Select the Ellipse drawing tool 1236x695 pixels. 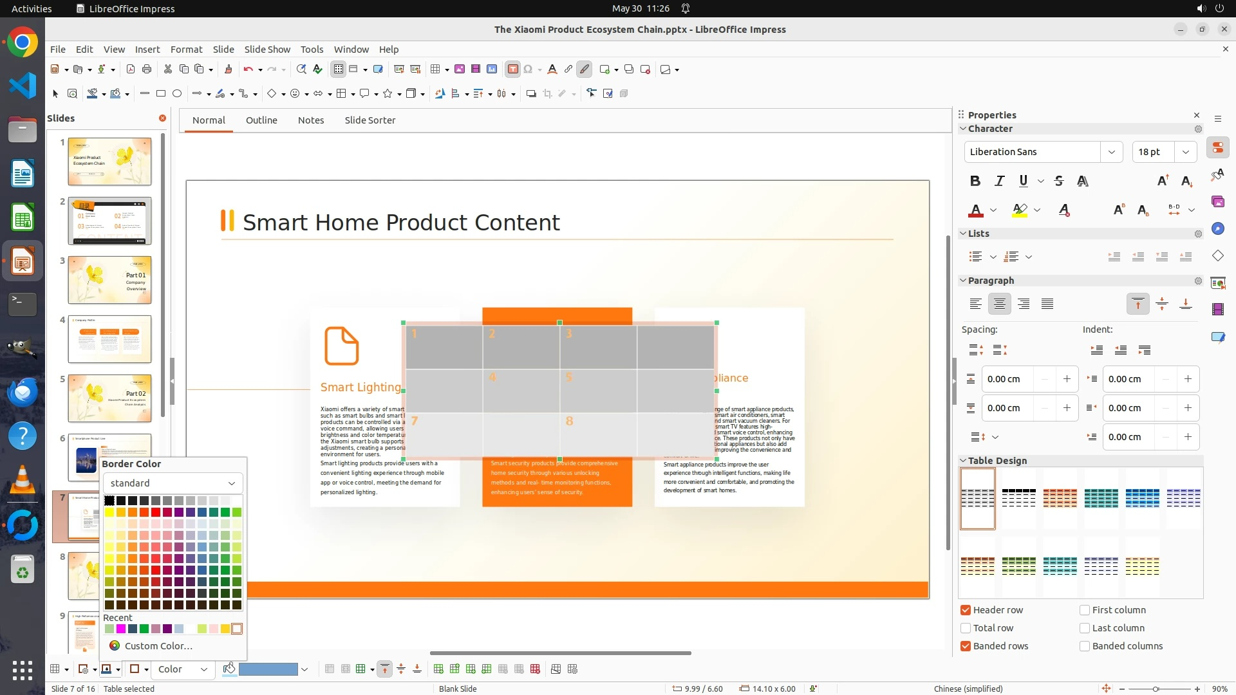click(177, 94)
